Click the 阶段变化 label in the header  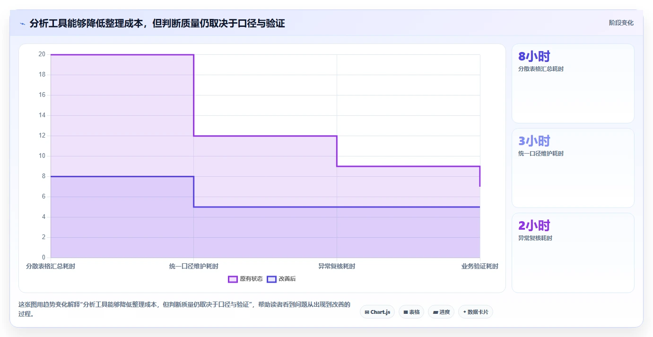[x=621, y=23]
